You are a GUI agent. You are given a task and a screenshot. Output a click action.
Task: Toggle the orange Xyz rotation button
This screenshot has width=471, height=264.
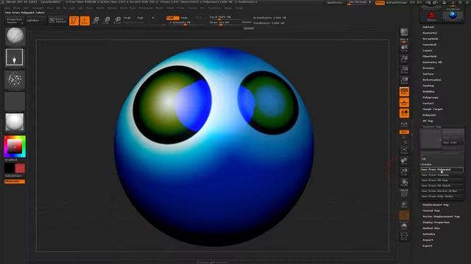[x=404, y=132]
